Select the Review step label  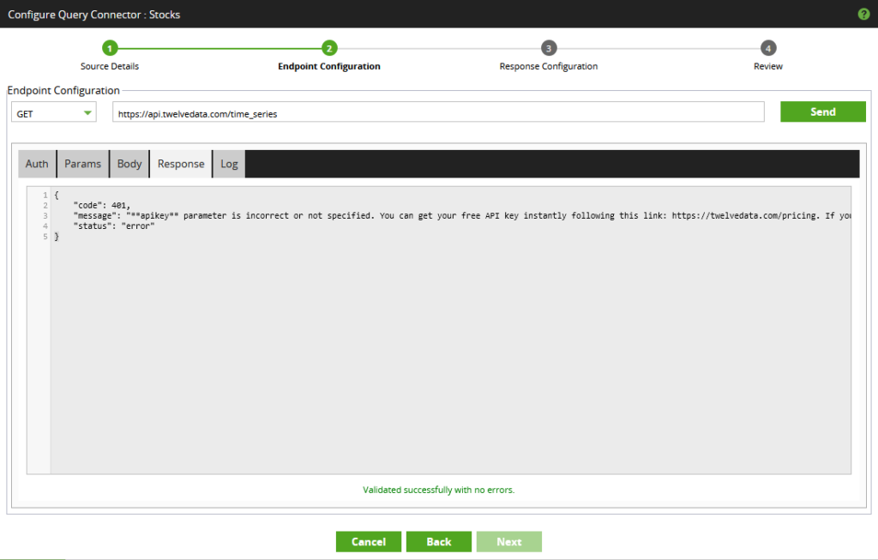767,66
